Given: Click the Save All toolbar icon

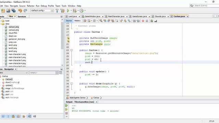Looking at the screenshot, I should click(14, 11).
